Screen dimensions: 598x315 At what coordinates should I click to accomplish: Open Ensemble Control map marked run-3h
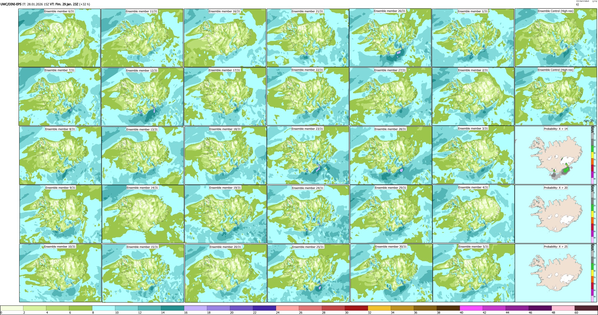(556, 96)
